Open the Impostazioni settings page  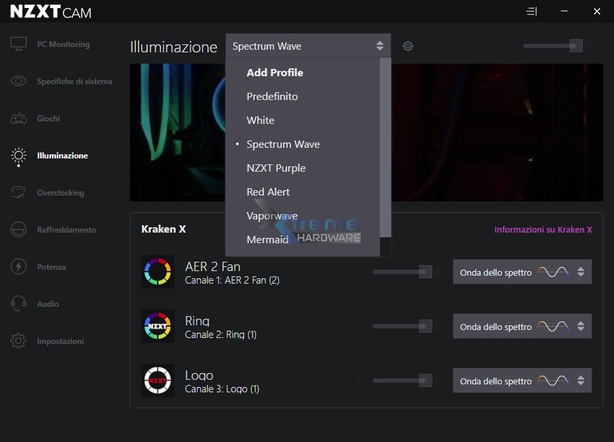[60, 341]
